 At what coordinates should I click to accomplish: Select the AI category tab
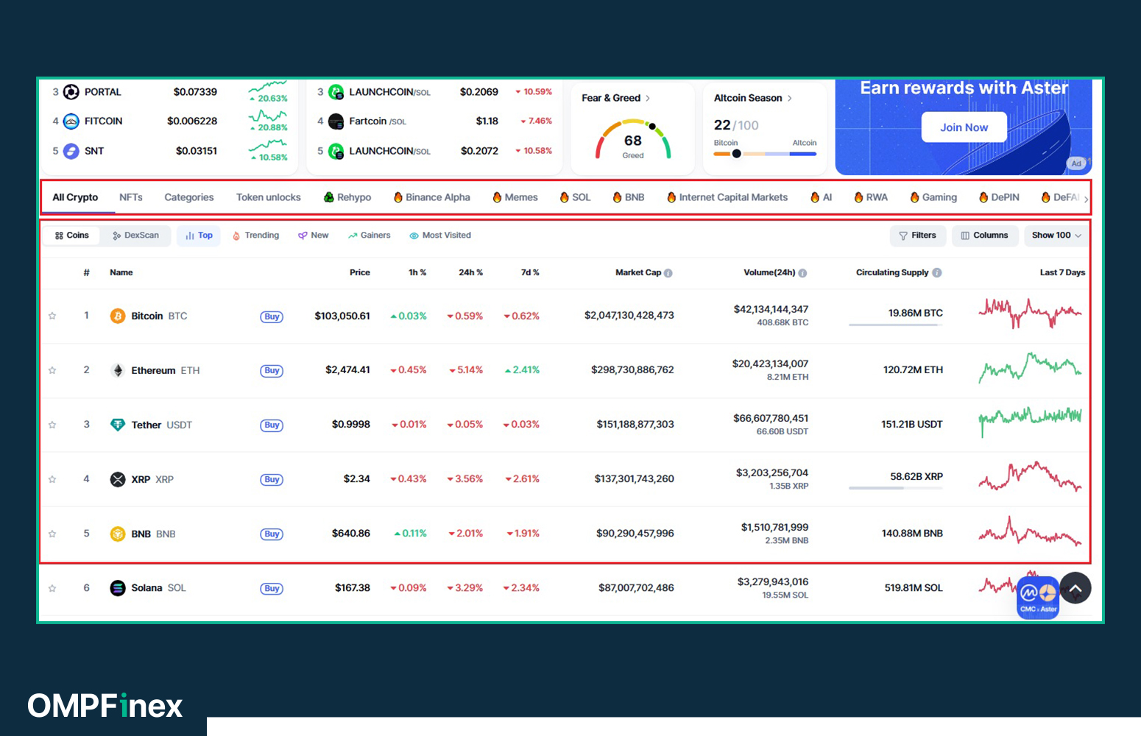[x=822, y=197]
